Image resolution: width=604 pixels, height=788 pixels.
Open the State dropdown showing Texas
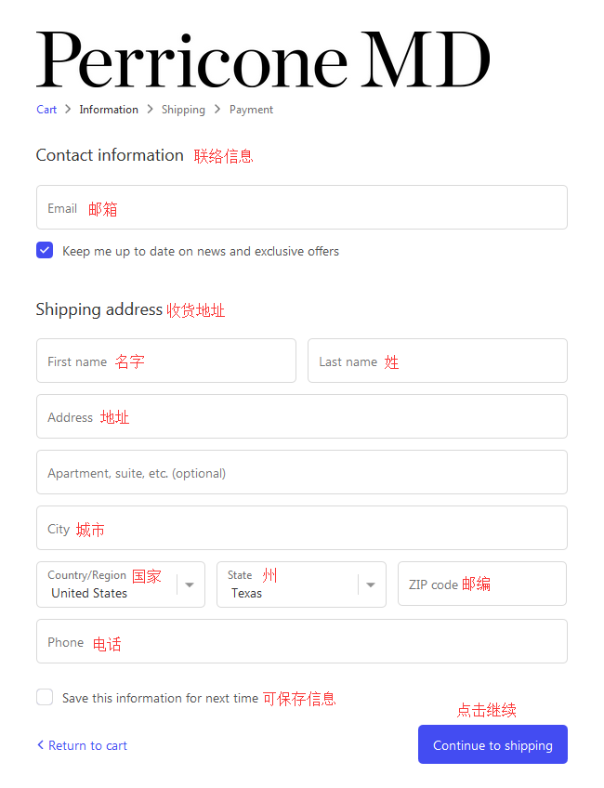[x=288, y=584]
